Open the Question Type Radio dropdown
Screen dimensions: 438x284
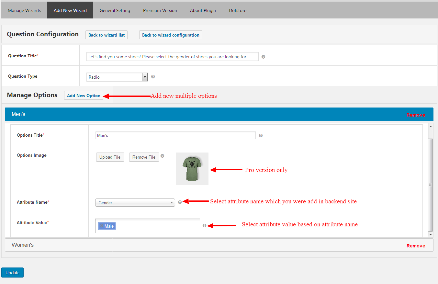145,77
